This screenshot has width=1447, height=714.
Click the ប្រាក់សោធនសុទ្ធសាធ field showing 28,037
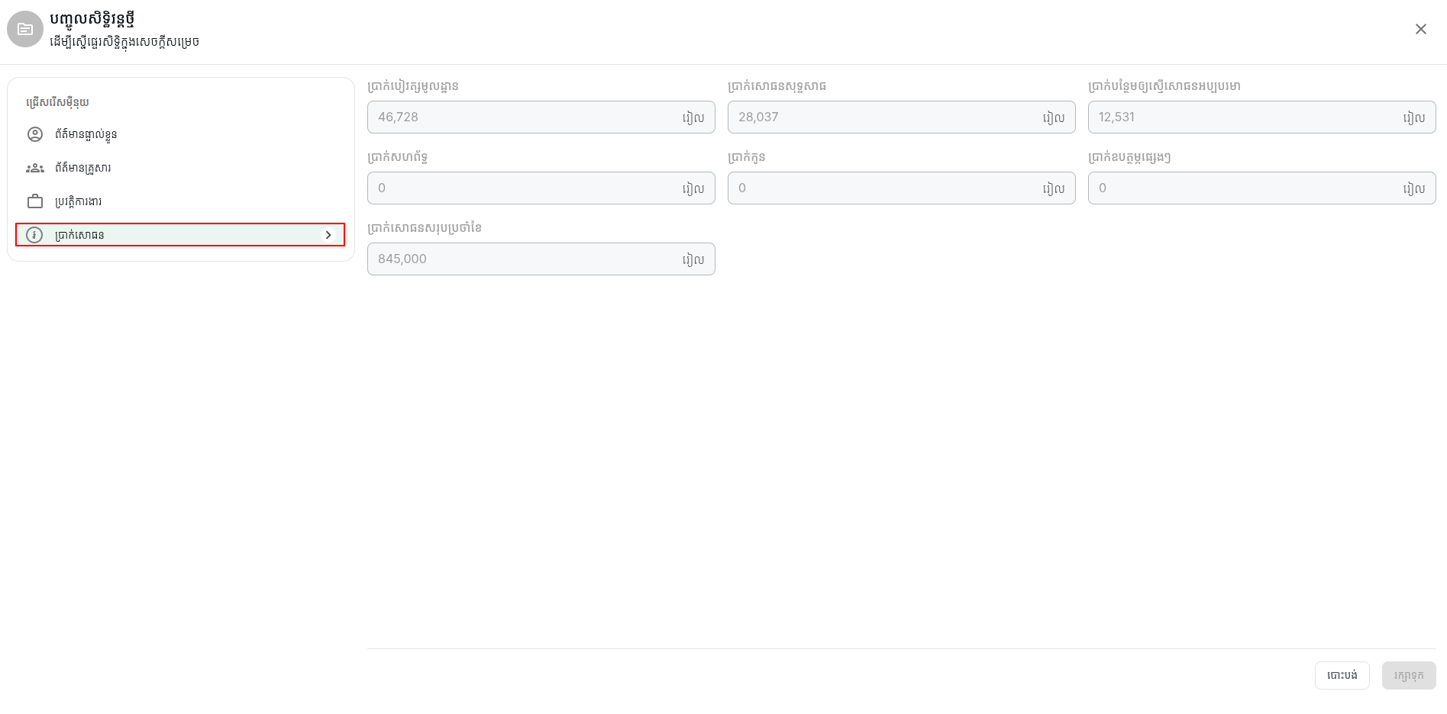pos(901,117)
